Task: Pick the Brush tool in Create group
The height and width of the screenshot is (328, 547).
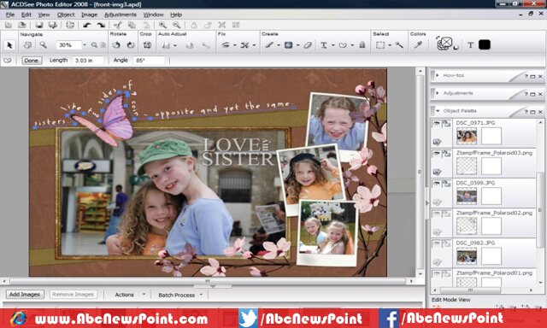Action: tap(269, 45)
